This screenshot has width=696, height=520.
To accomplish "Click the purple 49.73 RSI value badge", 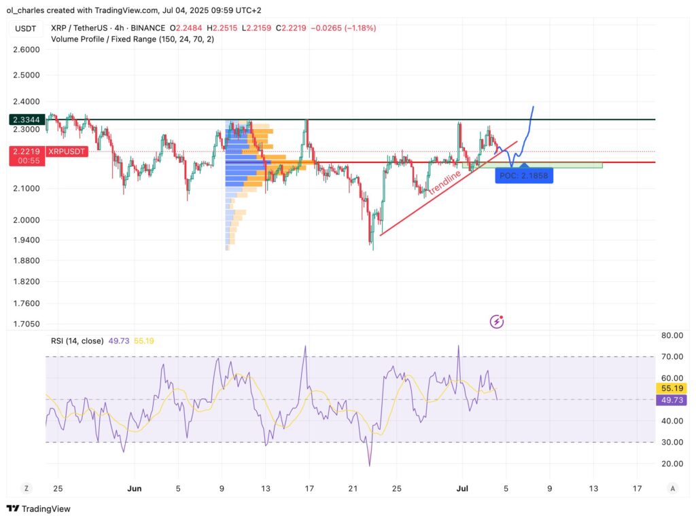I will point(670,401).
